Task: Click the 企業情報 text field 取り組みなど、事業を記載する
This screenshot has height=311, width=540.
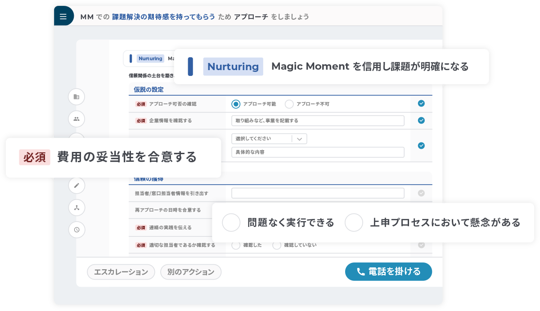Action: tap(318, 120)
